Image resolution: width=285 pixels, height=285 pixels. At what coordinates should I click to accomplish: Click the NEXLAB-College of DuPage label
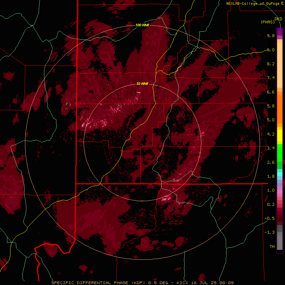(253, 3)
